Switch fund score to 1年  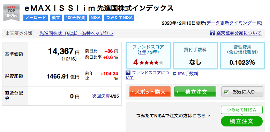point(143,52)
